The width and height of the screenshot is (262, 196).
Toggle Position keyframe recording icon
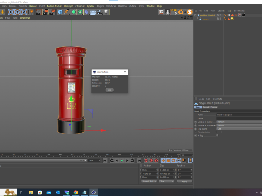pos(163,161)
